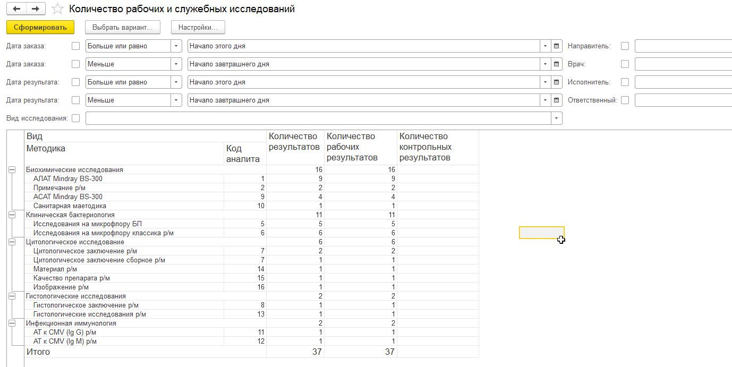Select the АЛАТ Mindray BS-300 row
The width and height of the screenshot is (732, 367).
(251, 179)
